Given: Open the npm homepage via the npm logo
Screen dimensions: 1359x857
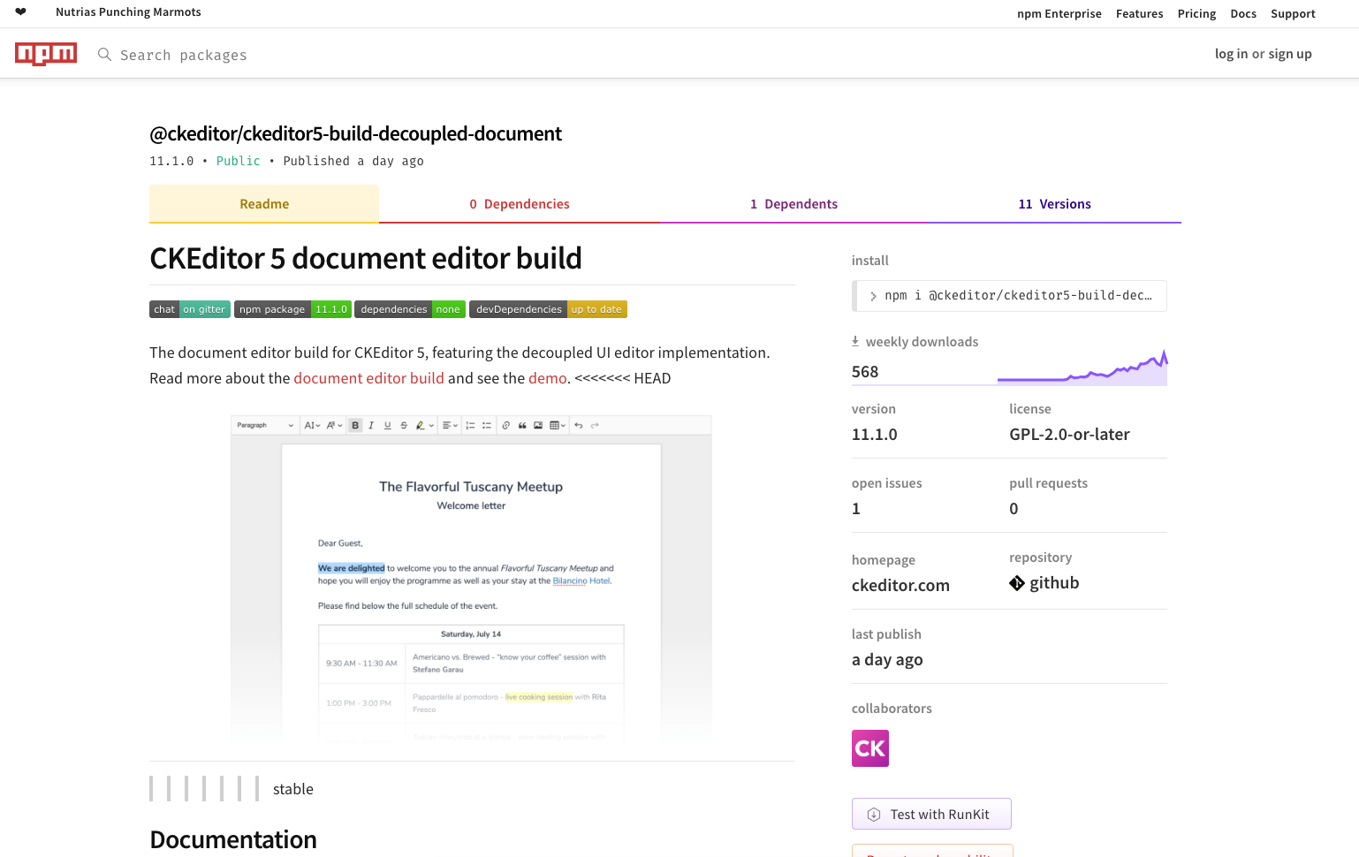Looking at the screenshot, I should tap(46, 53).
